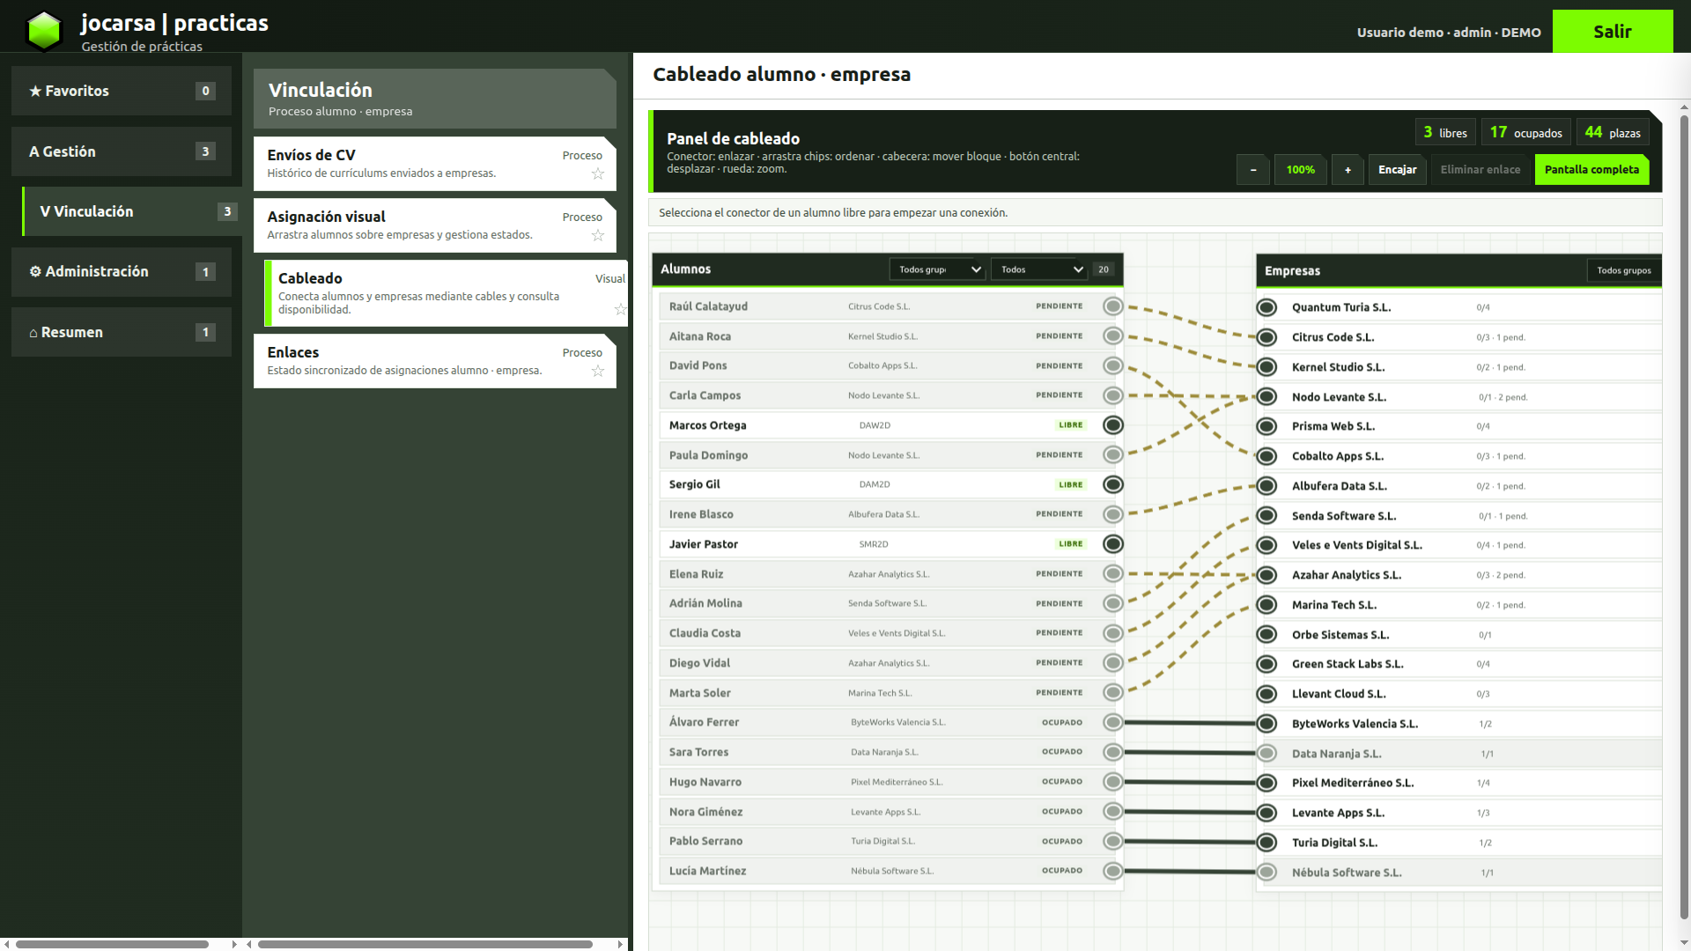Click the Eliminar enlace button

[x=1481, y=170]
